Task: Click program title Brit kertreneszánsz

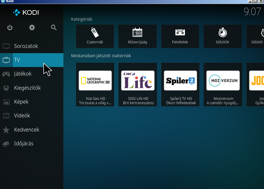Action: click(138, 103)
